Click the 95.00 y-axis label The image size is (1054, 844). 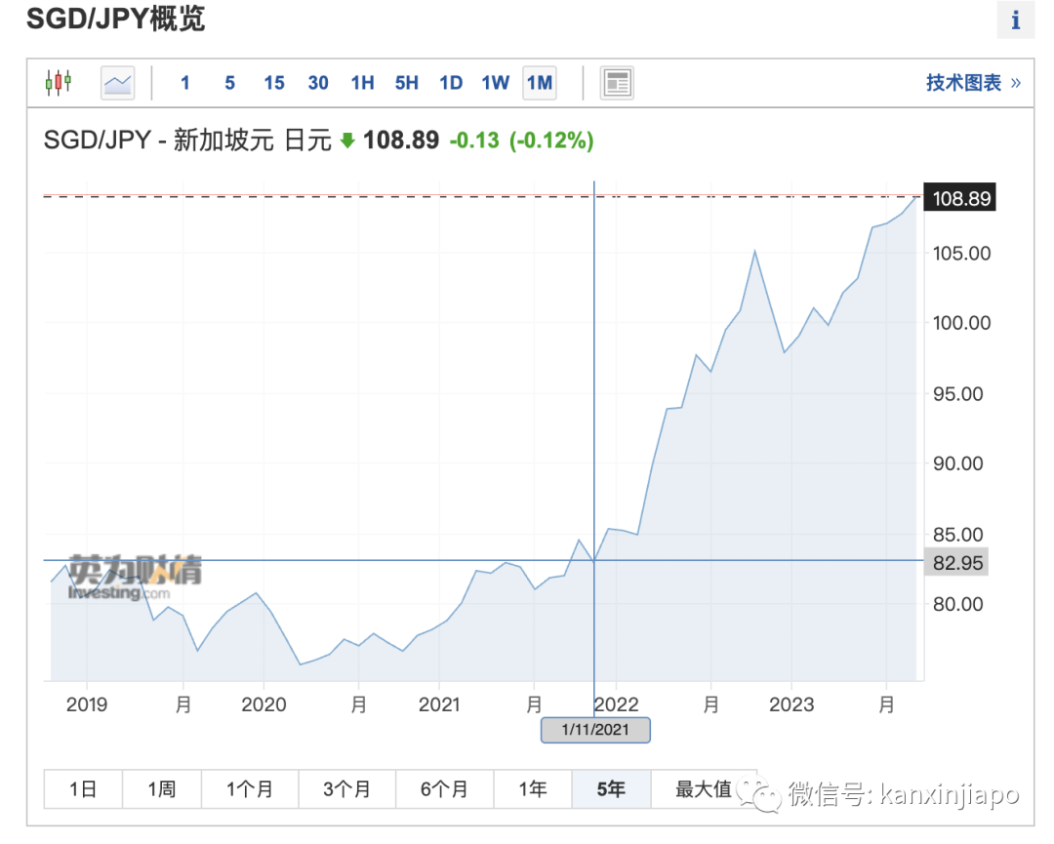tap(958, 394)
